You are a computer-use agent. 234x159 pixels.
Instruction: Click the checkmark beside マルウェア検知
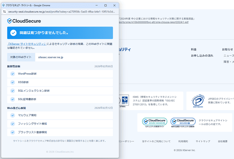pos(13,115)
